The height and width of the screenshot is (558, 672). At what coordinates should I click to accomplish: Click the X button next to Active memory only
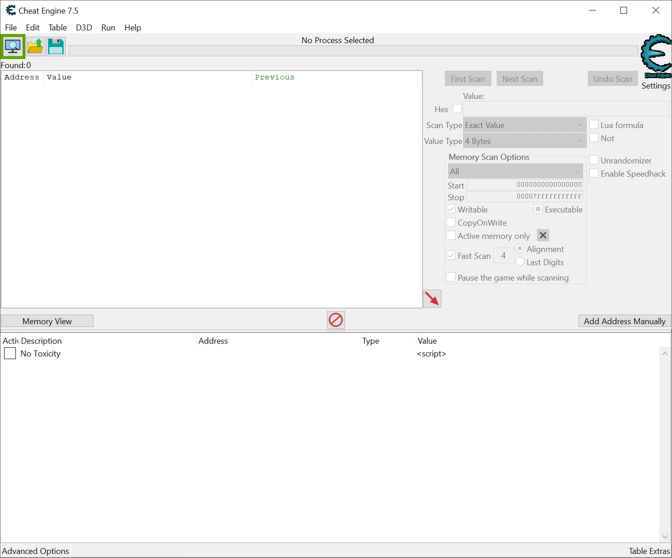click(543, 235)
